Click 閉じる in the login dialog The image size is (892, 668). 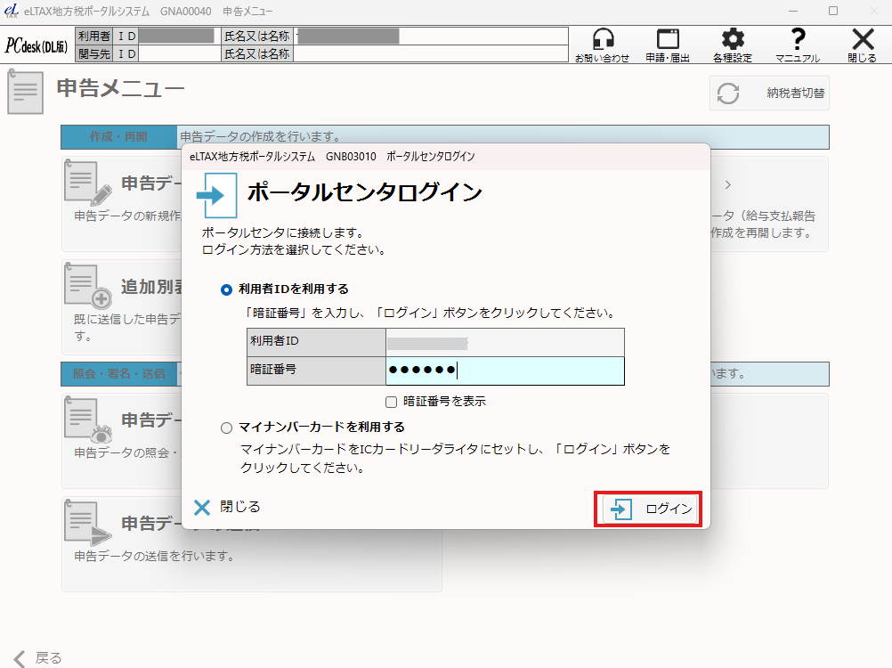228,507
